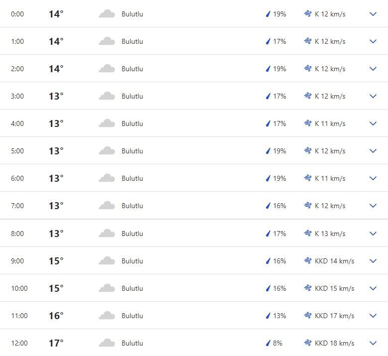Expand the 12:00 forecast chevron

point(373,343)
